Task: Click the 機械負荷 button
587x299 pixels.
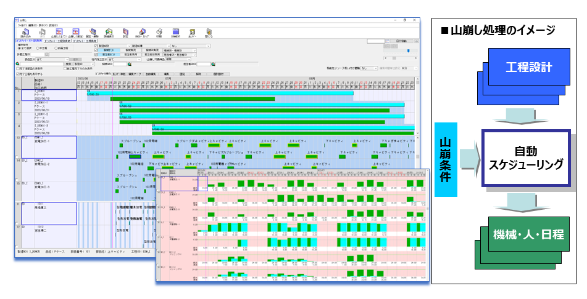Action: 131,50
